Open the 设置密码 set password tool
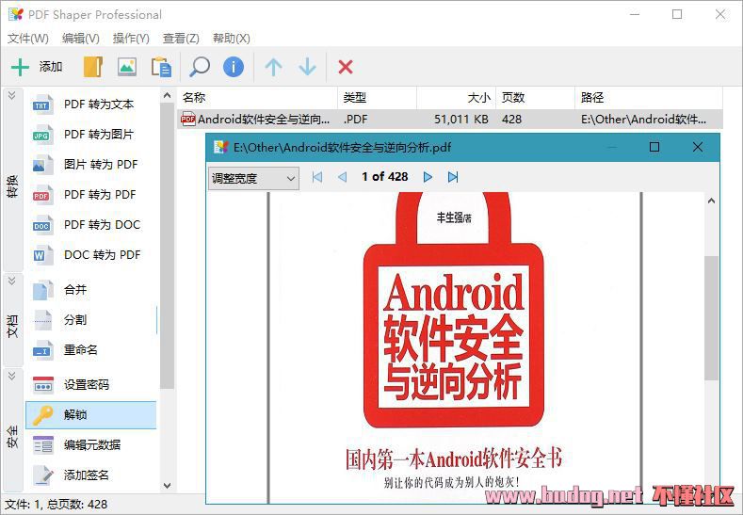 click(91, 384)
